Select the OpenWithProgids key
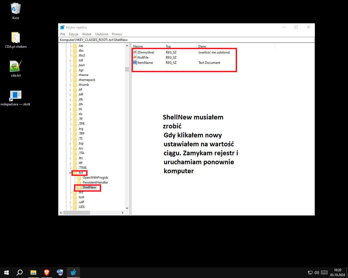 click(95, 178)
